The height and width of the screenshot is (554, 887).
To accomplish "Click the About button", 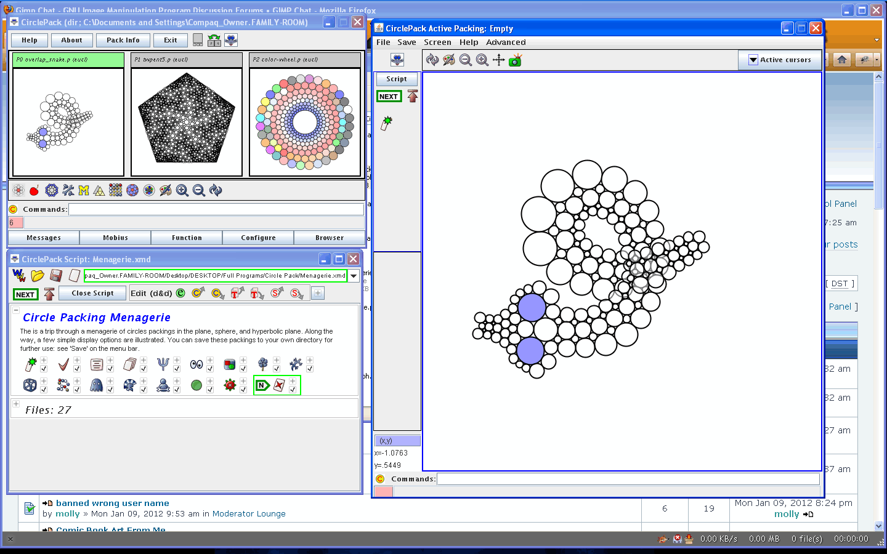I will point(71,40).
